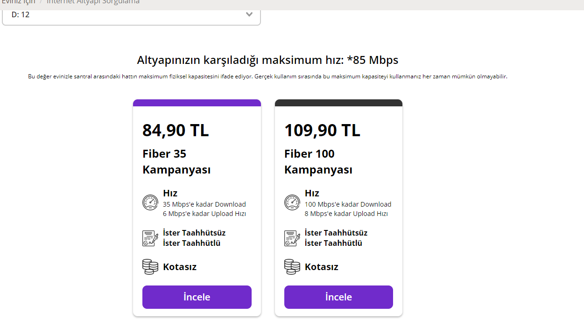Click the contract document icon in Fiber 35 card
This screenshot has width=584, height=320.
(x=150, y=238)
